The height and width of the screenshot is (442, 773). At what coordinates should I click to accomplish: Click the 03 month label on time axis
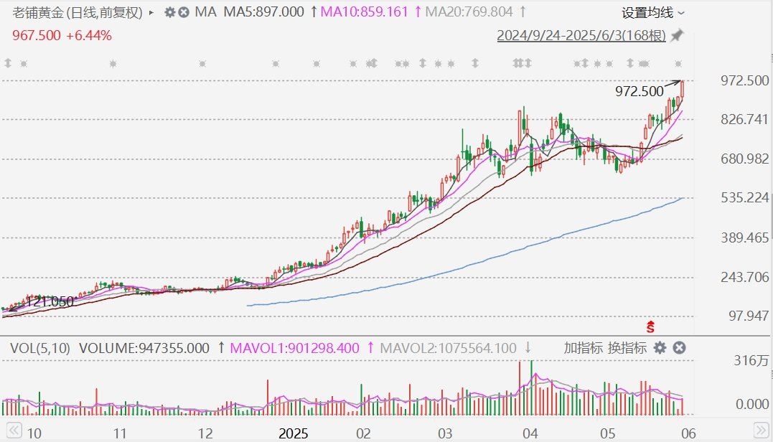click(445, 433)
